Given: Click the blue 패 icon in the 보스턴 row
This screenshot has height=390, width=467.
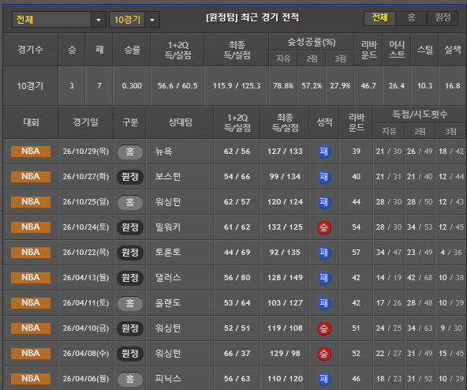Looking at the screenshot, I should [x=324, y=177].
